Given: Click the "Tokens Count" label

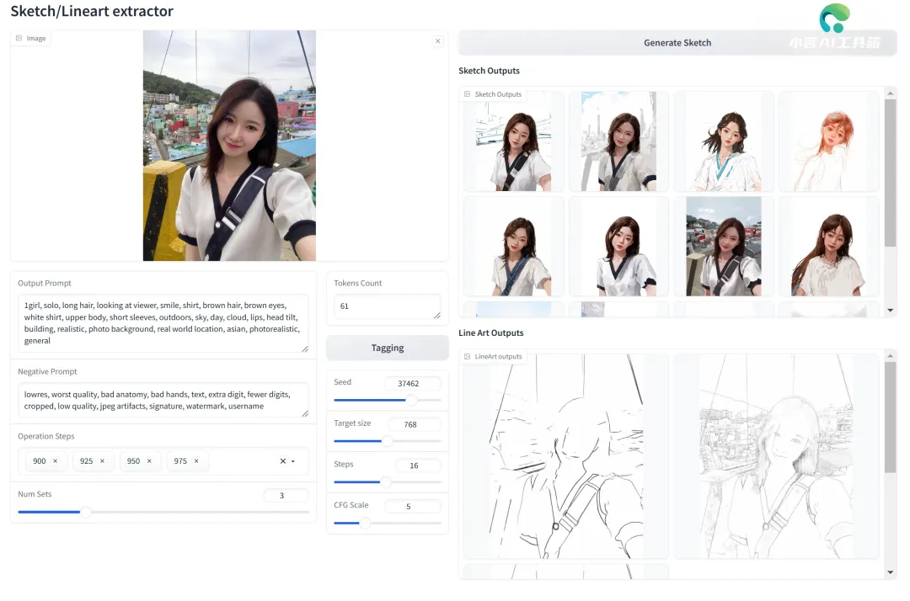Looking at the screenshot, I should pos(358,283).
